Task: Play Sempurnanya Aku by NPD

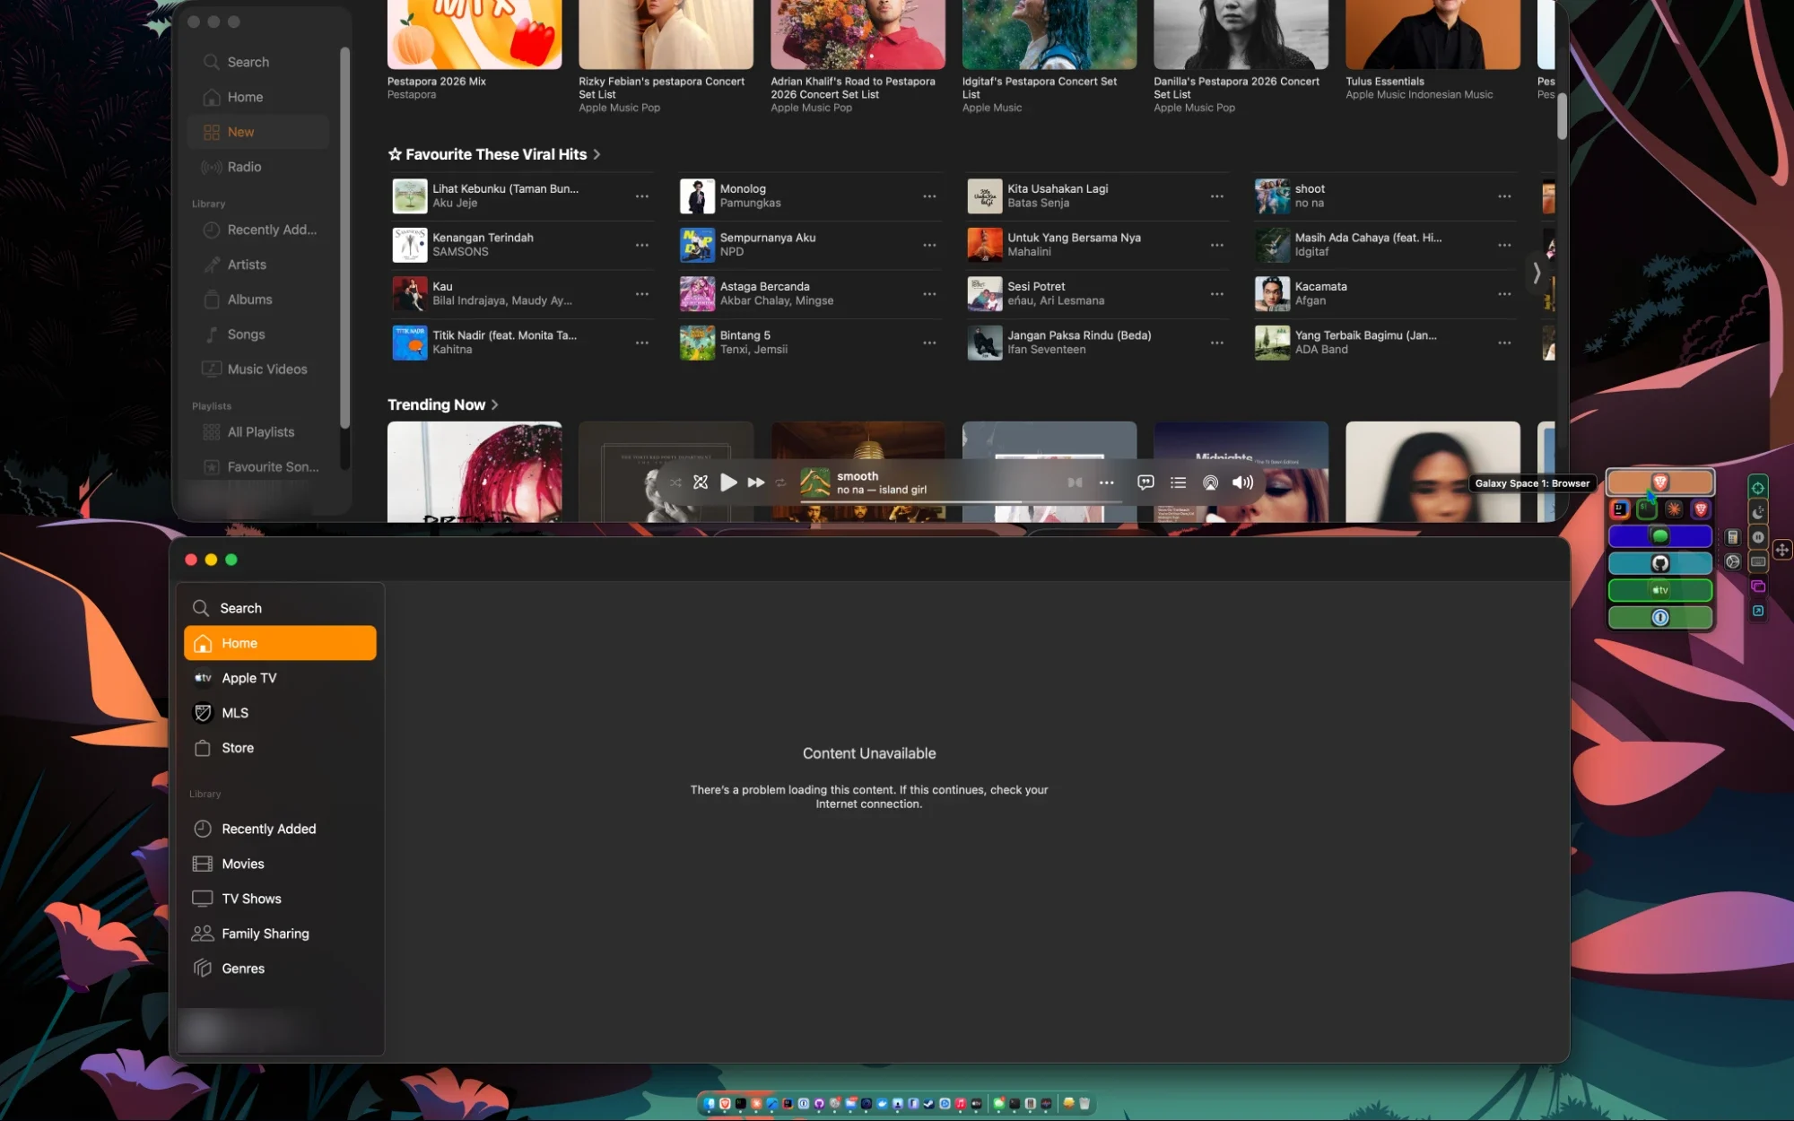Action: pos(697,245)
